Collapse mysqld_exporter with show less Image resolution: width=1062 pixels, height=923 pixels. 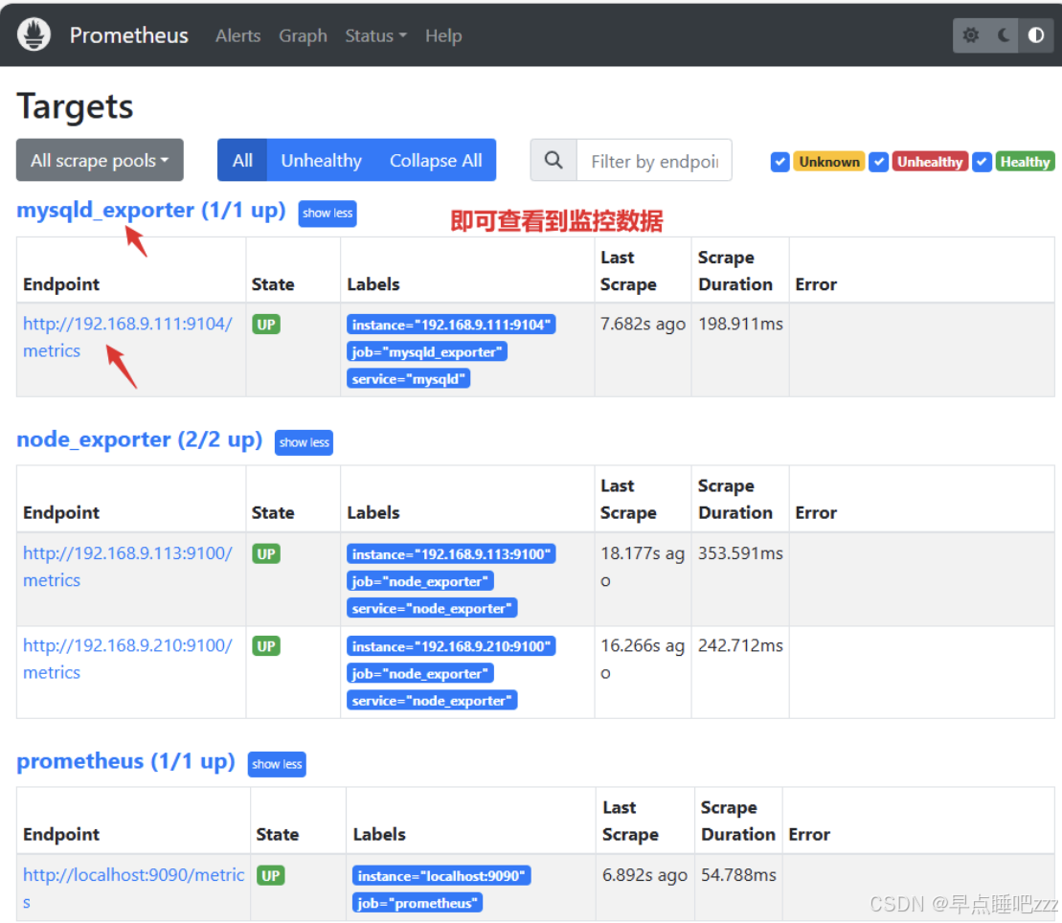pyautogui.click(x=328, y=214)
